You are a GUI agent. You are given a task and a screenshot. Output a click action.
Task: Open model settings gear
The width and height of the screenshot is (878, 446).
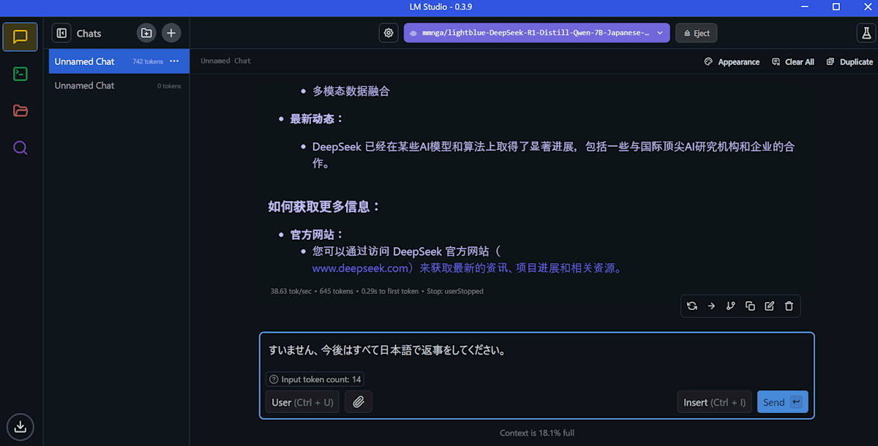pos(389,33)
